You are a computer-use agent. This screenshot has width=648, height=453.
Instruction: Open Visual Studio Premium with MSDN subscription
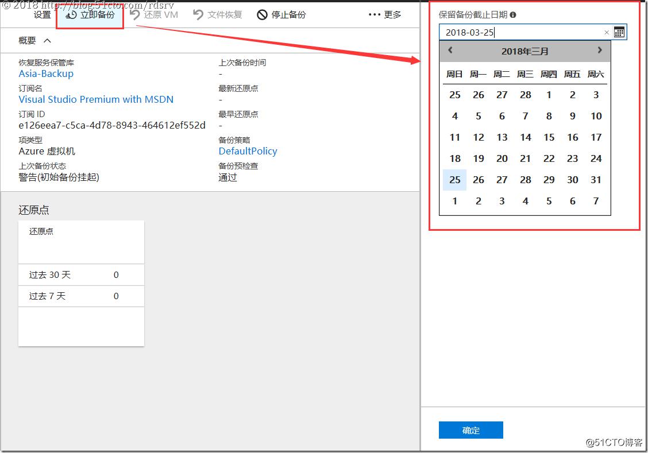click(x=96, y=99)
